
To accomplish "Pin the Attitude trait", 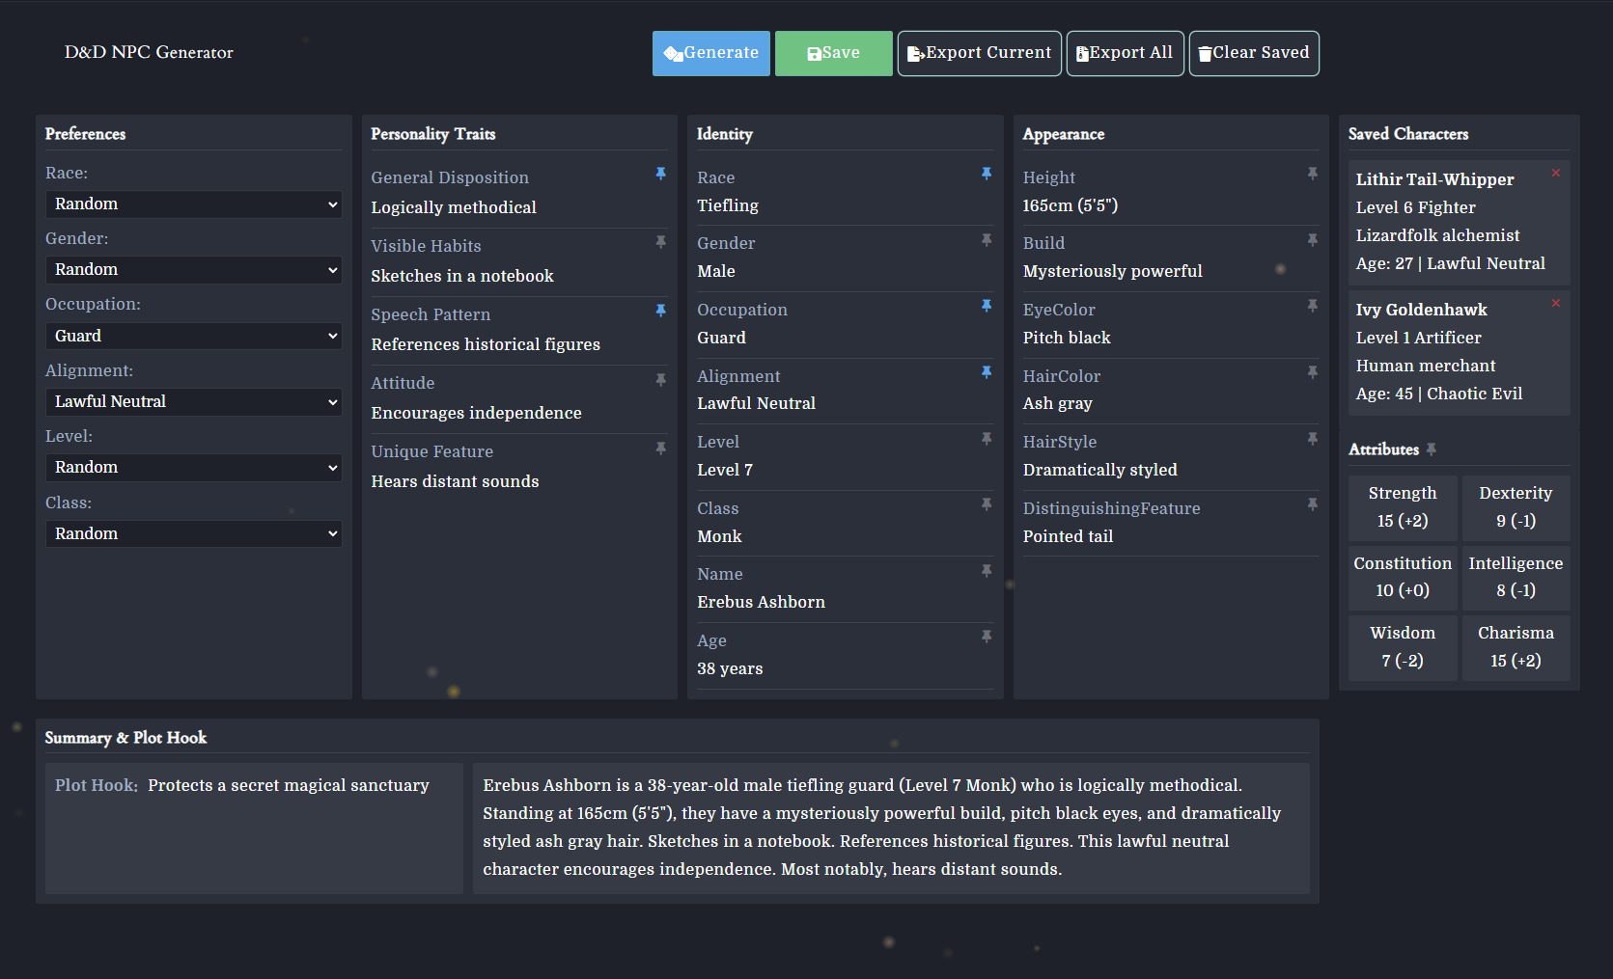I will [x=661, y=380].
